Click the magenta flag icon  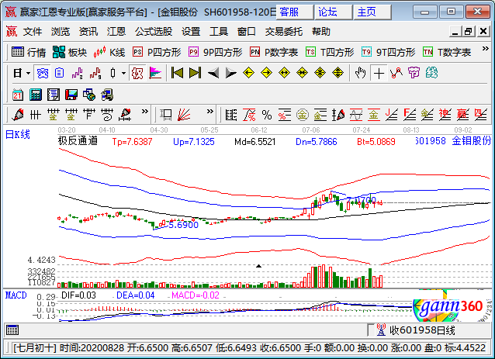[x=155, y=74]
